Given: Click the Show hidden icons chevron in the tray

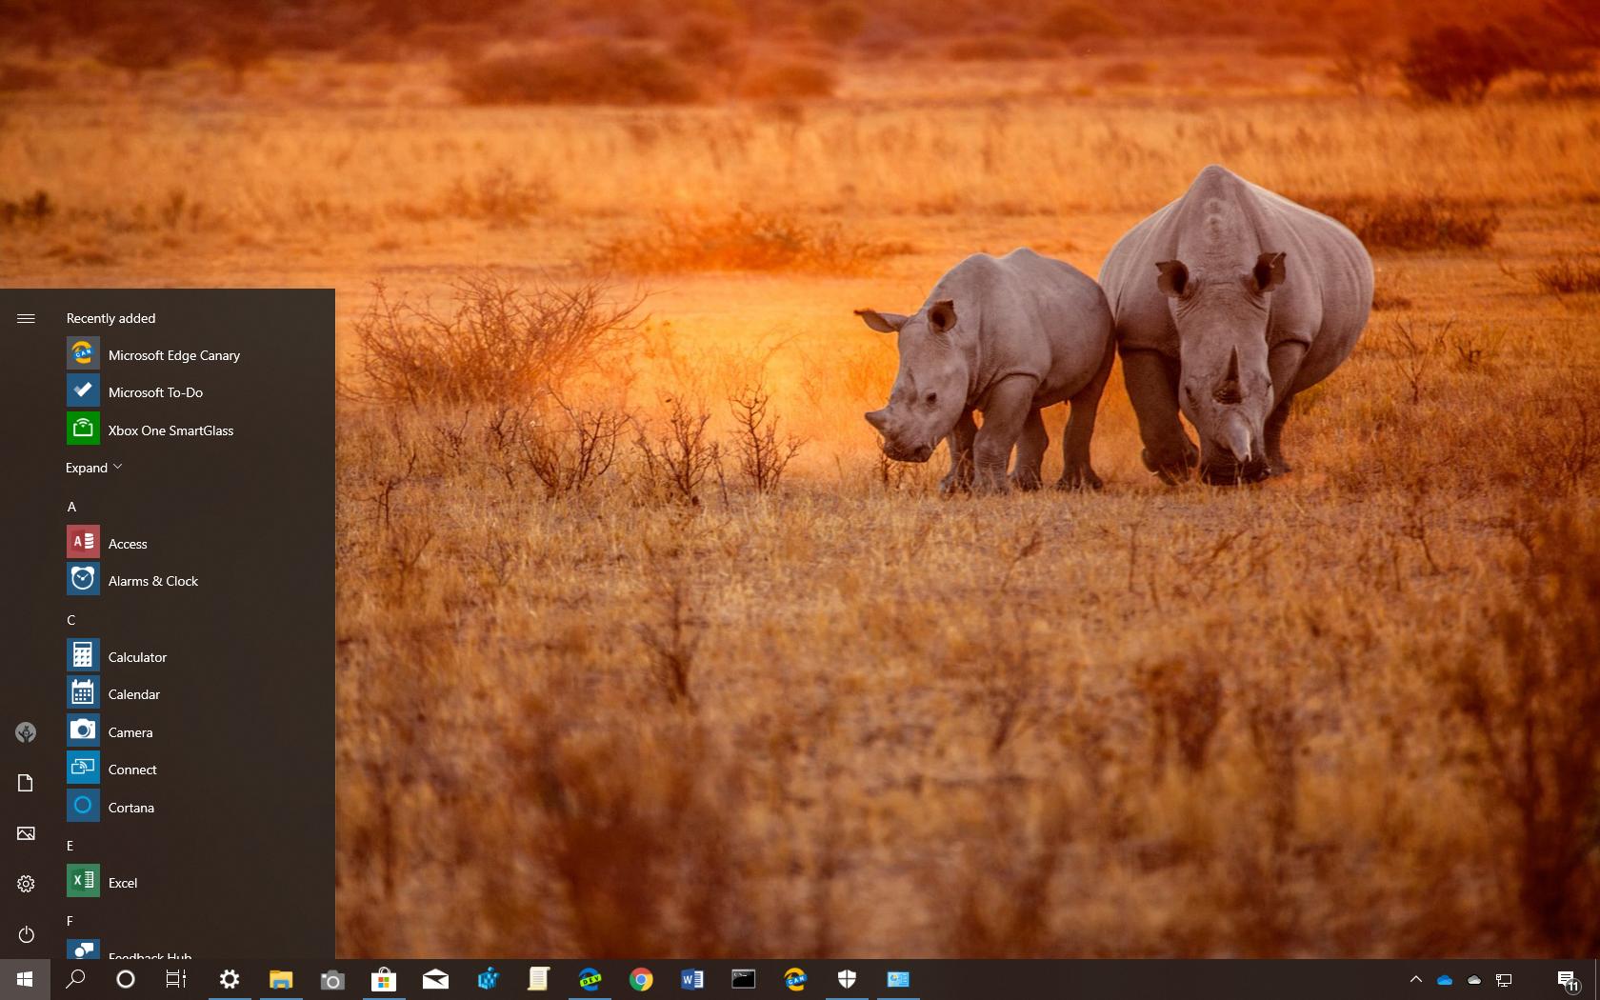Looking at the screenshot, I should pos(1416,979).
